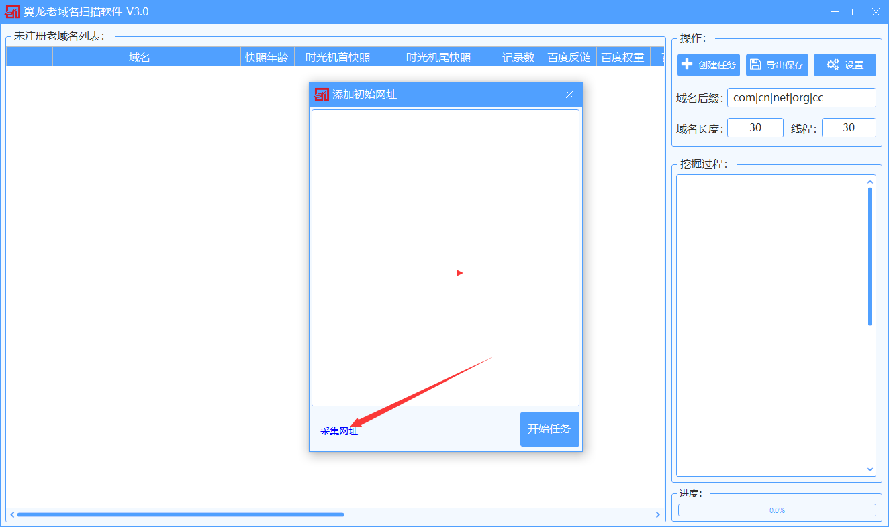Image resolution: width=889 pixels, height=527 pixels.
Task: Focus the 线程 input field
Action: [849, 127]
